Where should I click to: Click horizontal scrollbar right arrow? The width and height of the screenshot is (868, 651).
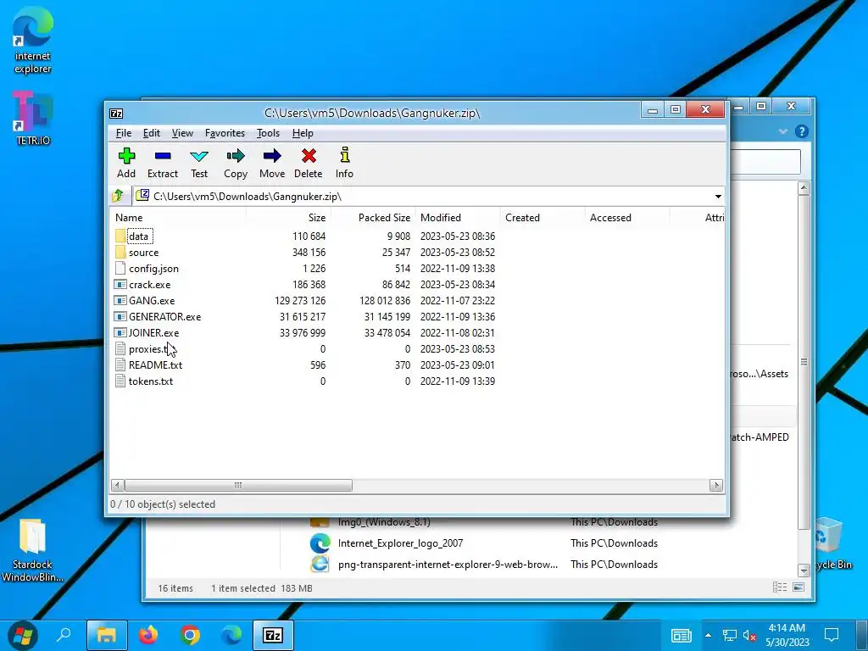(x=715, y=486)
